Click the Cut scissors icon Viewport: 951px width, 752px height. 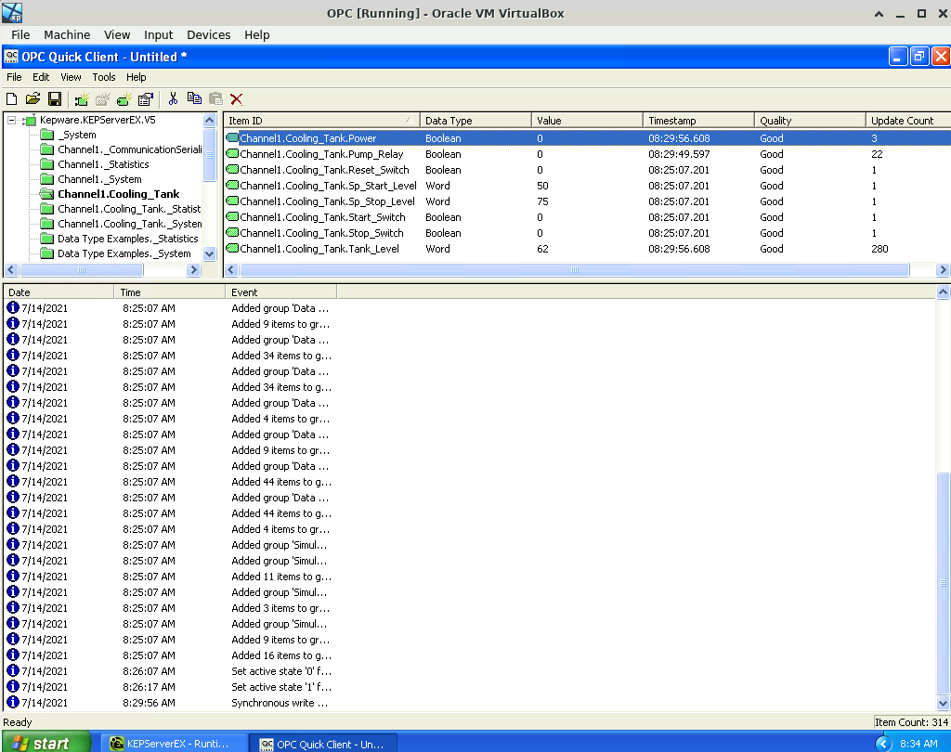pos(173,98)
